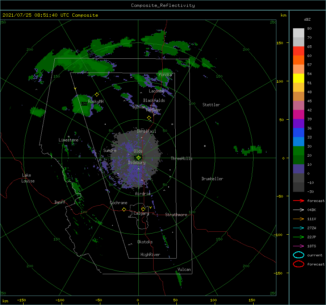Select the magenta 39-42 dBZ color swatch
Screen dimensions: 326x305
[x=298, y=115]
